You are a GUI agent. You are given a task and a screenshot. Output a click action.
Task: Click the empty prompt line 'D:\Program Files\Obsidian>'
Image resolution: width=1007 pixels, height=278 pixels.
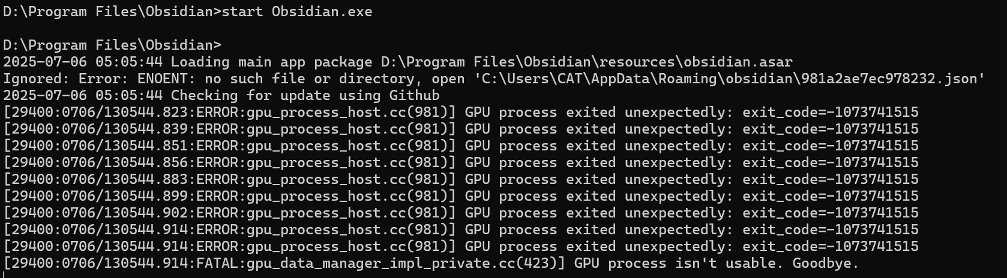[112, 45]
